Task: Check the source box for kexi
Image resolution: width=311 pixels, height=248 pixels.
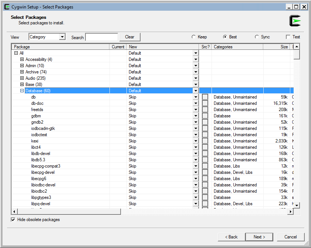Action: (x=205, y=141)
